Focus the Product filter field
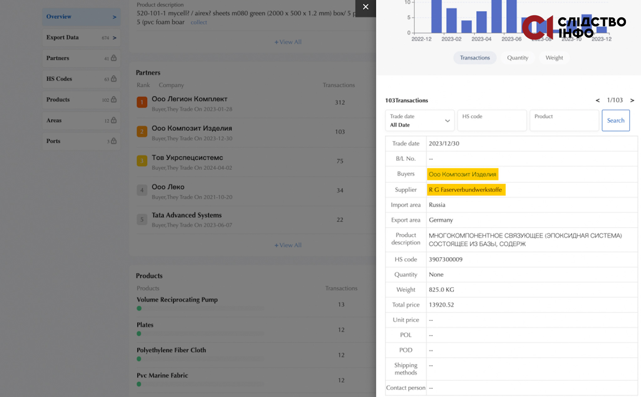This screenshot has height=397, width=641. [564, 120]
